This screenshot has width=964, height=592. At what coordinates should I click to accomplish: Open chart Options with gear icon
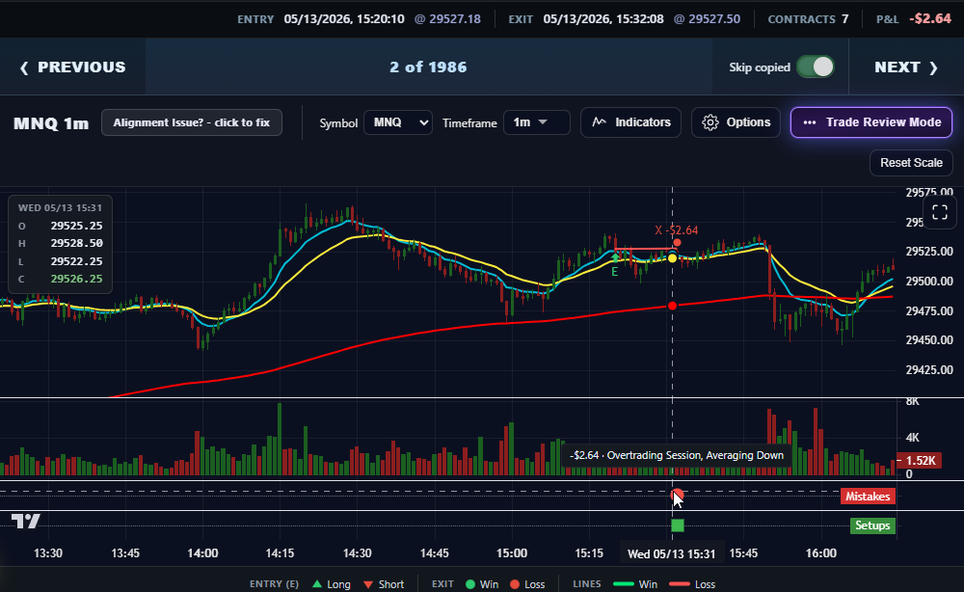[736, 122]
